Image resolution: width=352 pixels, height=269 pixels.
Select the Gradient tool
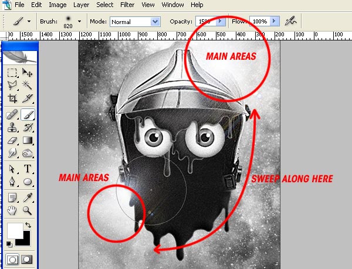coord(28,141)
